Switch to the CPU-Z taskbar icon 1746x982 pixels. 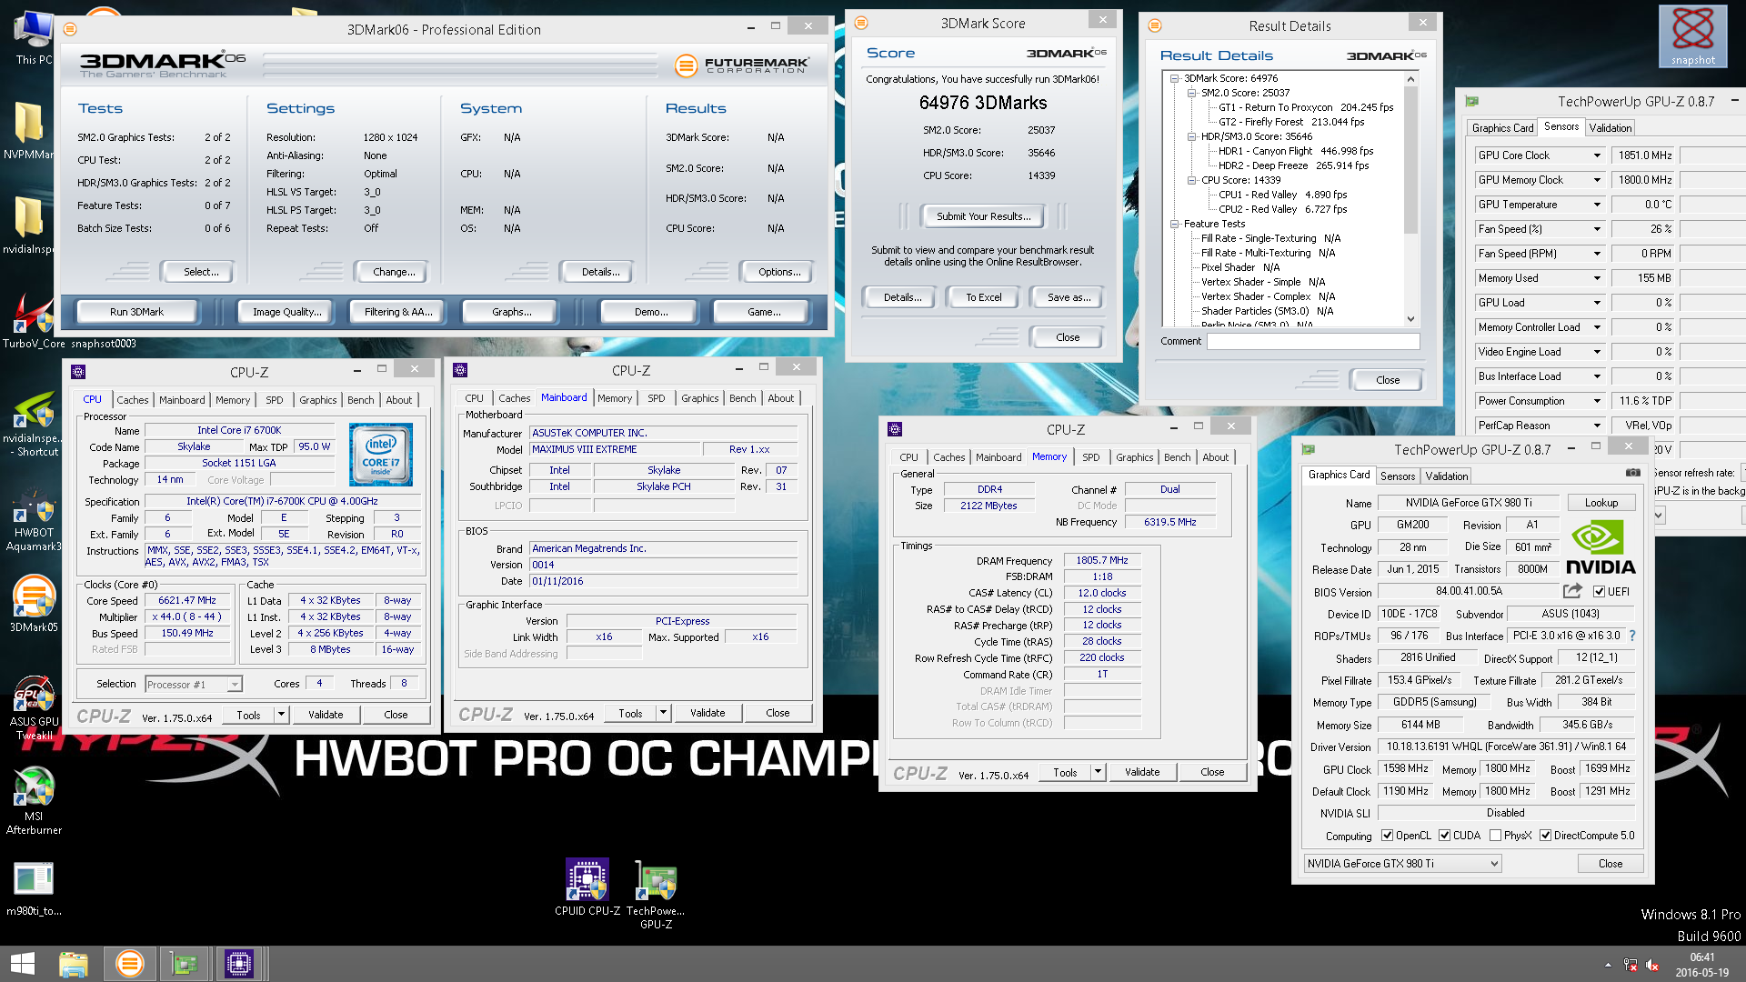[239, 964]
